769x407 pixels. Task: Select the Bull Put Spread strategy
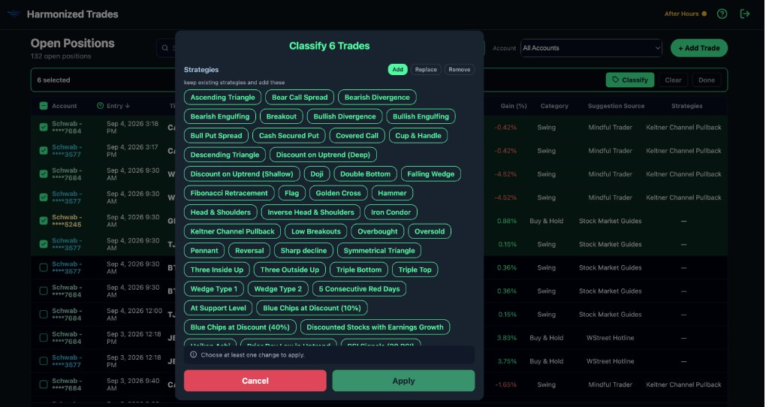(x=216, y=135)
